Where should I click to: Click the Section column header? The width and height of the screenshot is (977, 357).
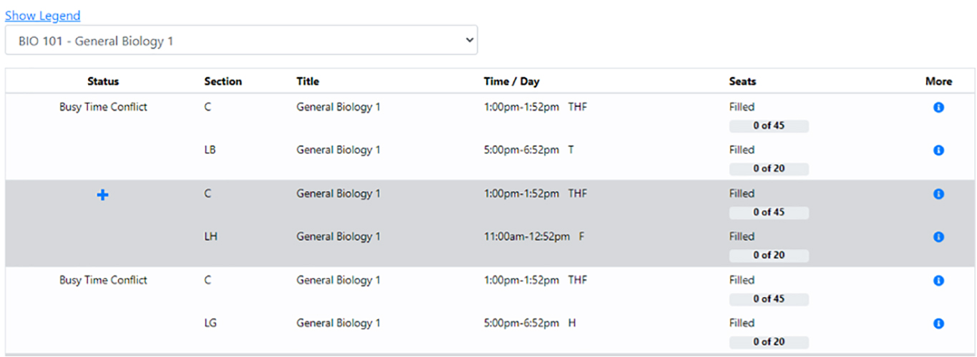[x=223, y=81]
